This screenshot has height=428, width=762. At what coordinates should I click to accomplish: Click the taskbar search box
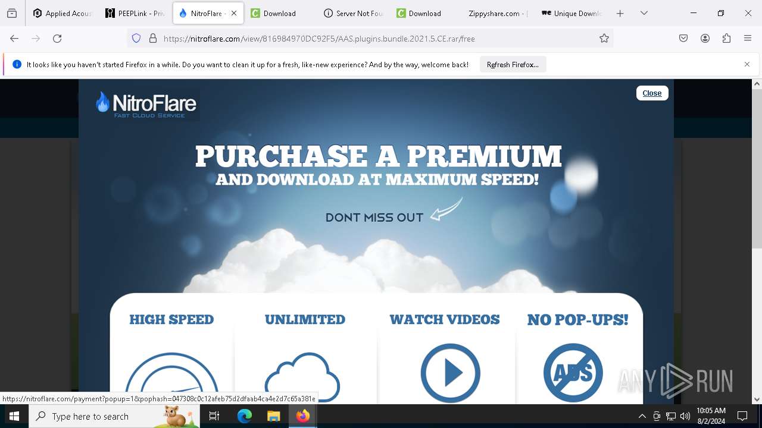point(114,416)
